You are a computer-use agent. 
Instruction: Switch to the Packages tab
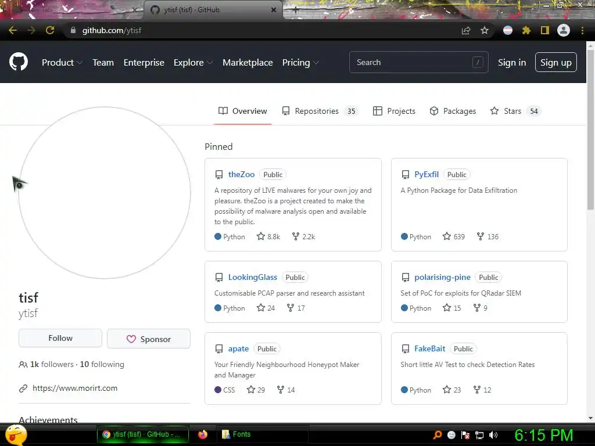tap(452, 111)
